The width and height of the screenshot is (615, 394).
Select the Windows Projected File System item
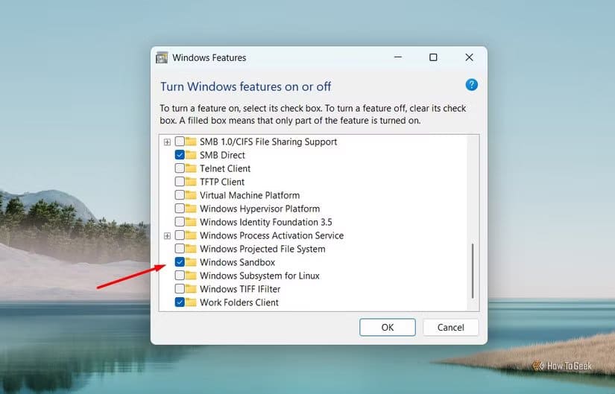pyautogui.click(x=262, y=249)
